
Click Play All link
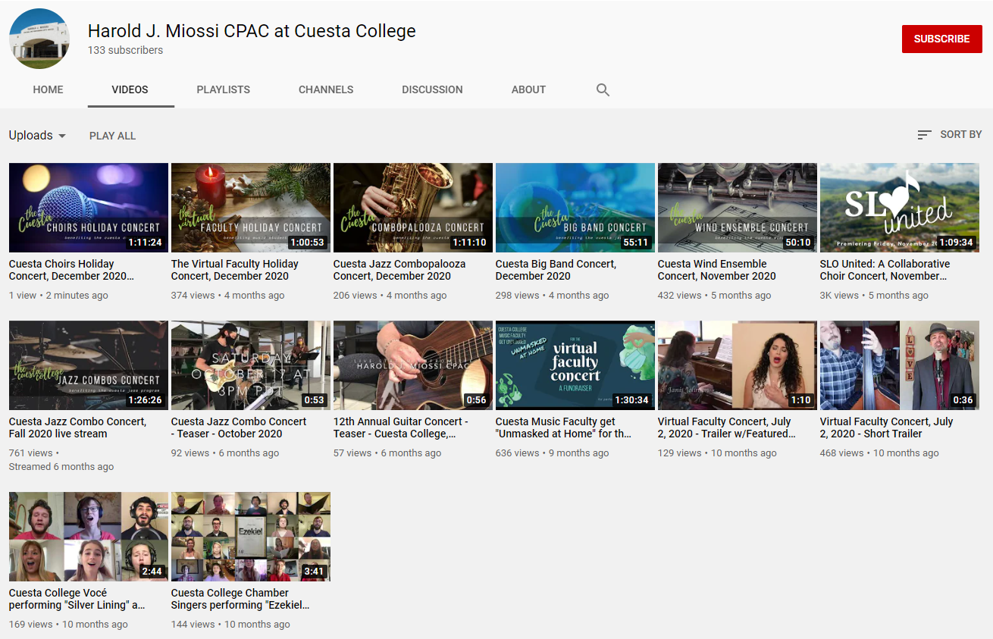pyautogui.click(x=112, y=136)
